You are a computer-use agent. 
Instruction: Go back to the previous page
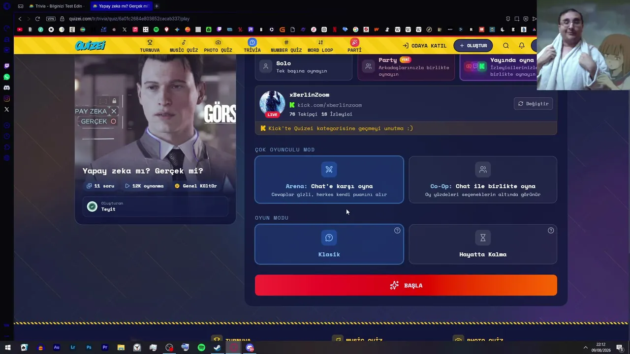tap(20, 19)
